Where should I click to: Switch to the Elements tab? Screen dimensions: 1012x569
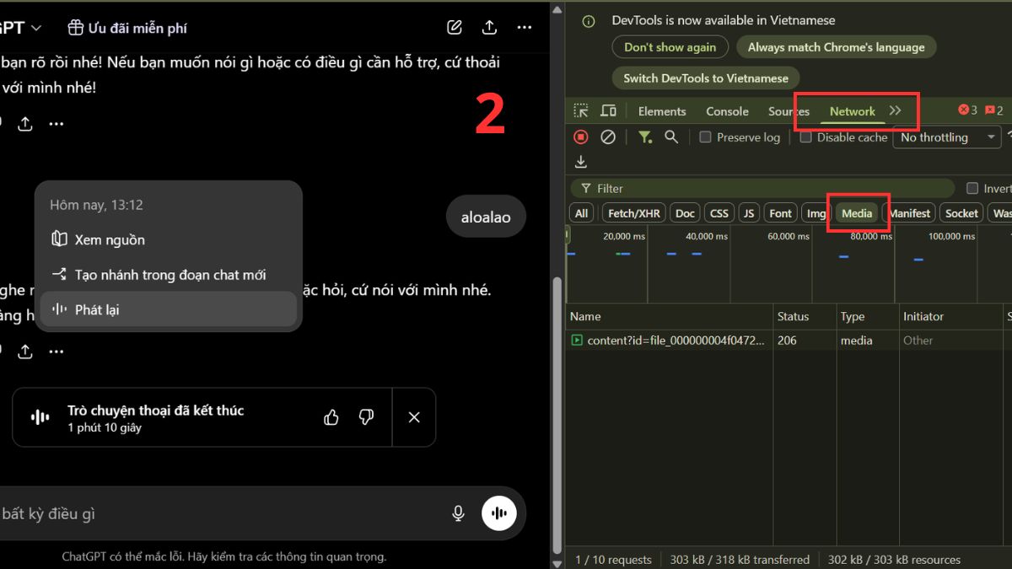pos(662,111)
